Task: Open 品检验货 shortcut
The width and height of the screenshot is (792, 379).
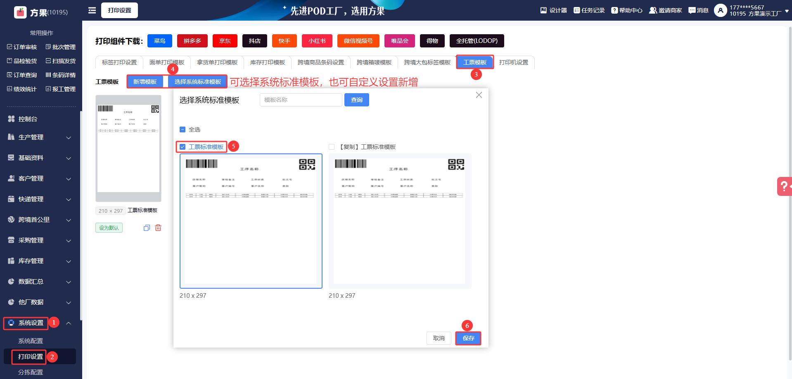Action: coord(22,61)
